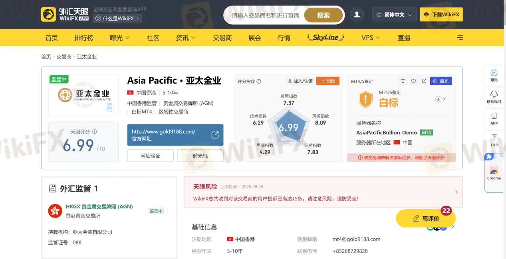506x259 pixels.
Task: Click the 加入/认领 button
Action: point(300,81)
